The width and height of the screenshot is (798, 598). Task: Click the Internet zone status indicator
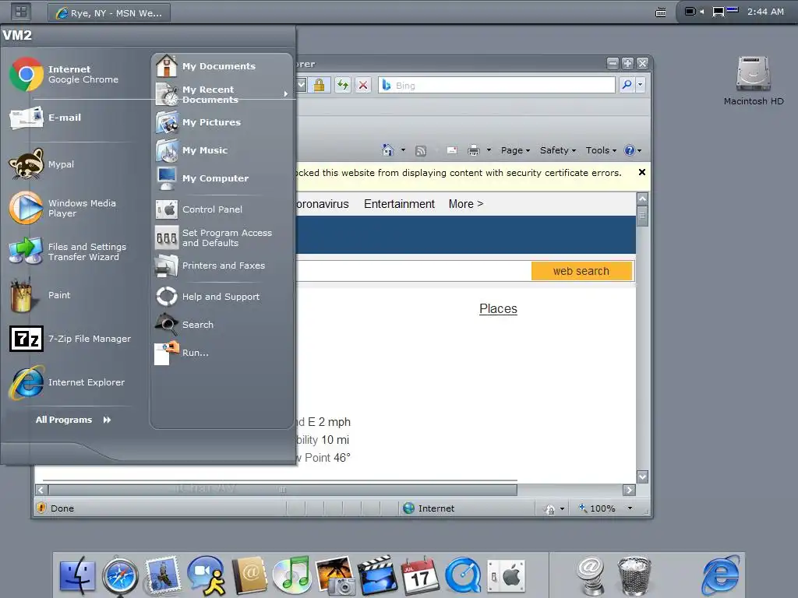pos(429,508)
